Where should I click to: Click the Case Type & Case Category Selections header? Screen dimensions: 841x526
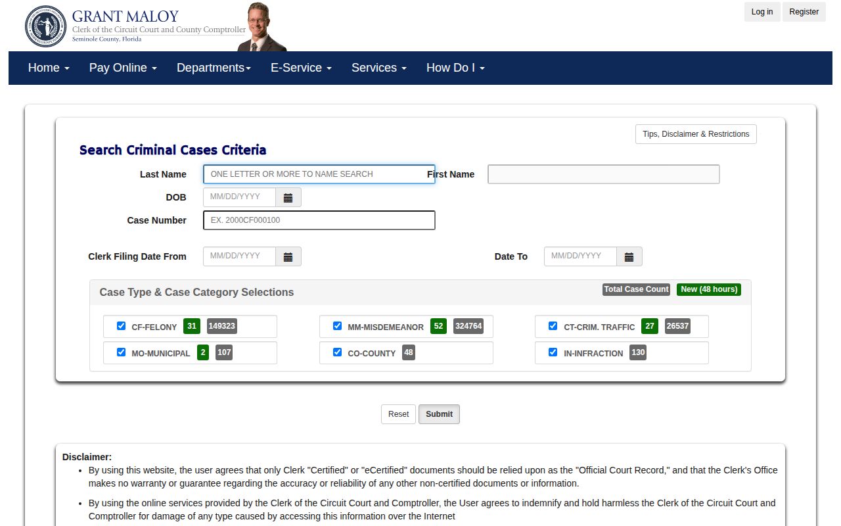(x=196, y=293)
